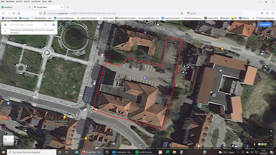Open the Lesezeichen menu
This screenshot has height=155, width=276.
click(36, 1)
